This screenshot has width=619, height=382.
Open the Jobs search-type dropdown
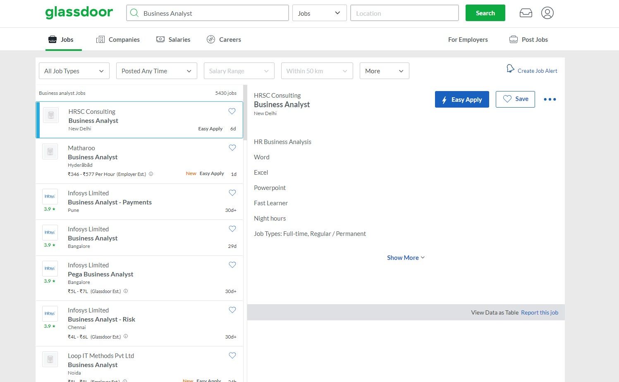(319, 13)
